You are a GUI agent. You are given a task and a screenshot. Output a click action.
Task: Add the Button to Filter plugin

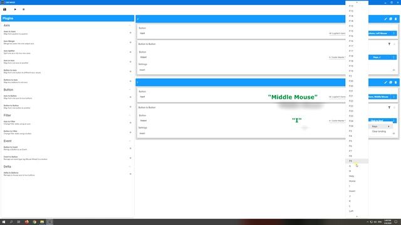click(130, 132)
